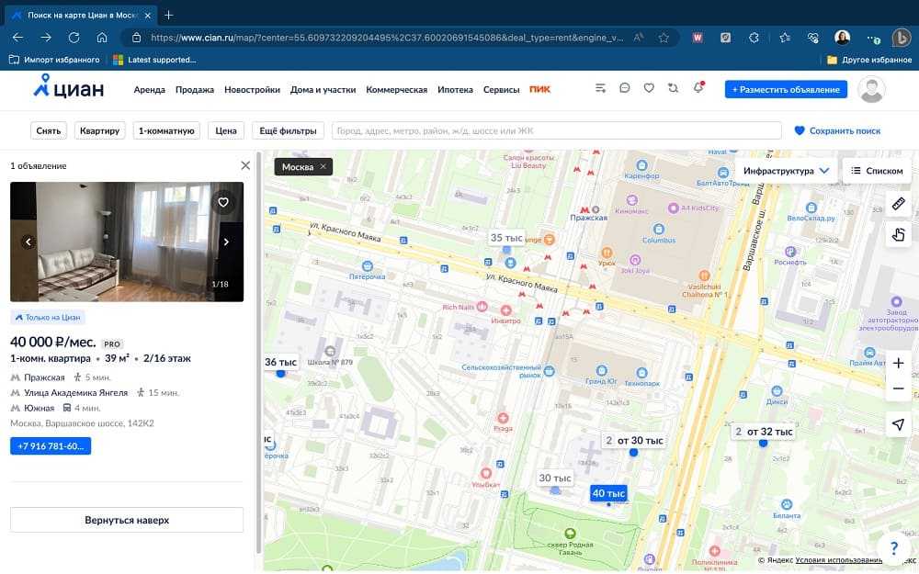The height and width of the screenshot is (574, 919).
Task: Remove the Москва region filter chip
Action: (x=323, y=167)
